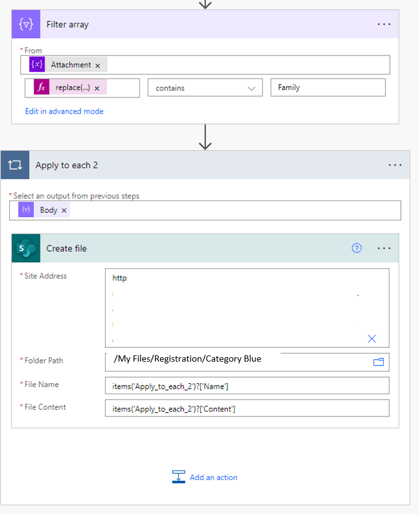Click the Family value input field
The height and width of the screenshot is (514, 419).
(x=328, y=88)
